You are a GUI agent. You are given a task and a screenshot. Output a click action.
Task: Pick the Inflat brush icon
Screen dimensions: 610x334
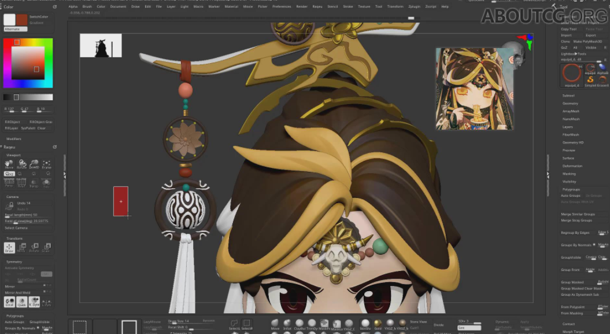click(x=287, y=324)
